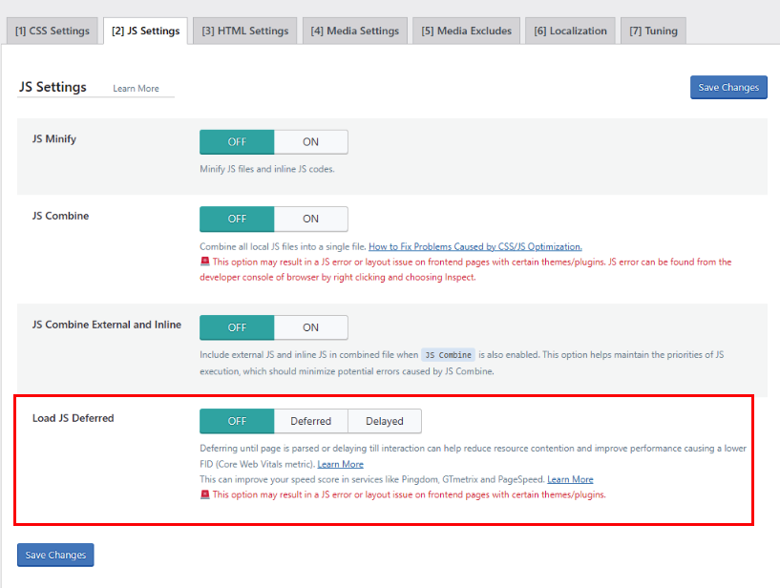Click Learn More after PageSpeed sentence
Viewport: 780px width, 588px height.
coord(570,479)
